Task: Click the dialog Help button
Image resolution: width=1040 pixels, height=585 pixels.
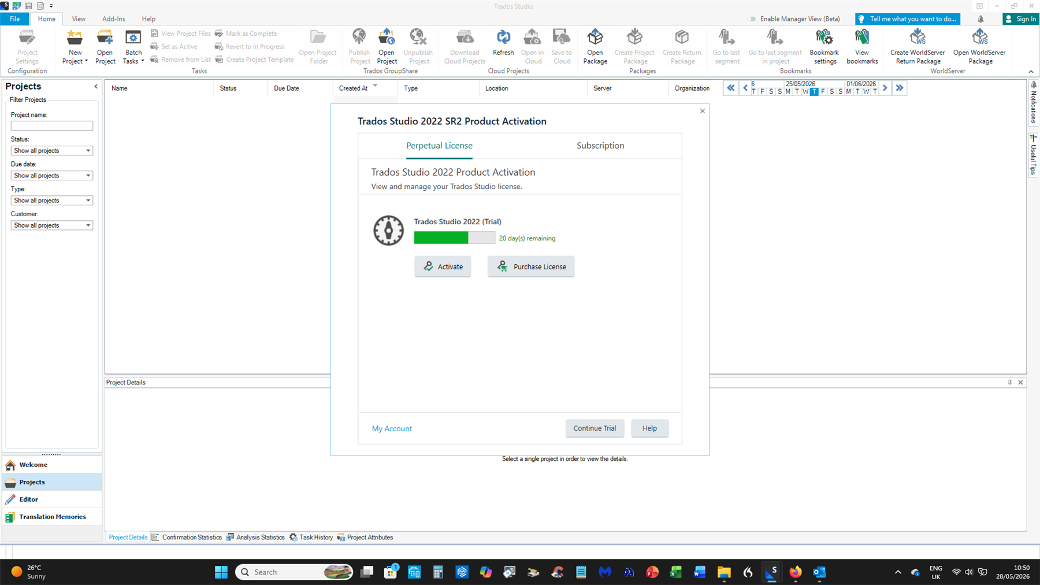Action: pyautogui.click(x=649, y=428)
